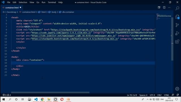Expand the D: drive breadcrumb

coord(4,12)
